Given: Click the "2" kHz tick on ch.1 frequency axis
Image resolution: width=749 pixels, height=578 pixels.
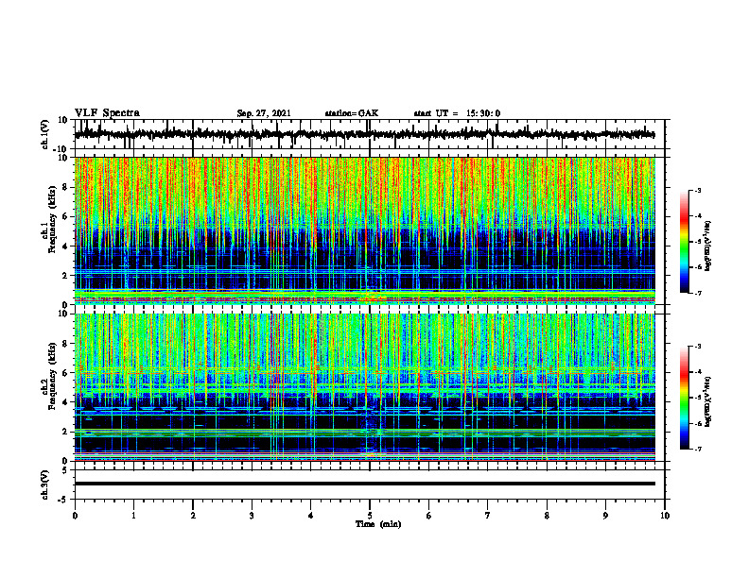Looking at the screenshot, I should pyautogui.click(x=64, y=276).
